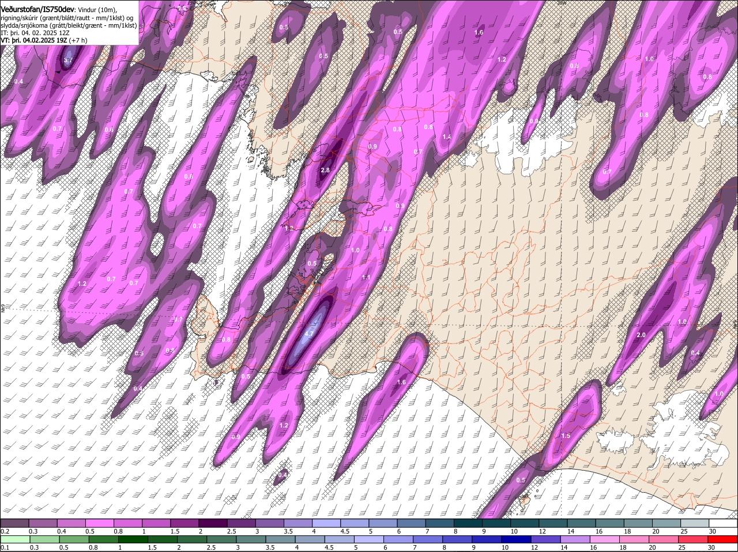The height and width of the screenshot is (552, 738).
Task: Click the 1.5 value label on the map
Action: pos(566,436)
